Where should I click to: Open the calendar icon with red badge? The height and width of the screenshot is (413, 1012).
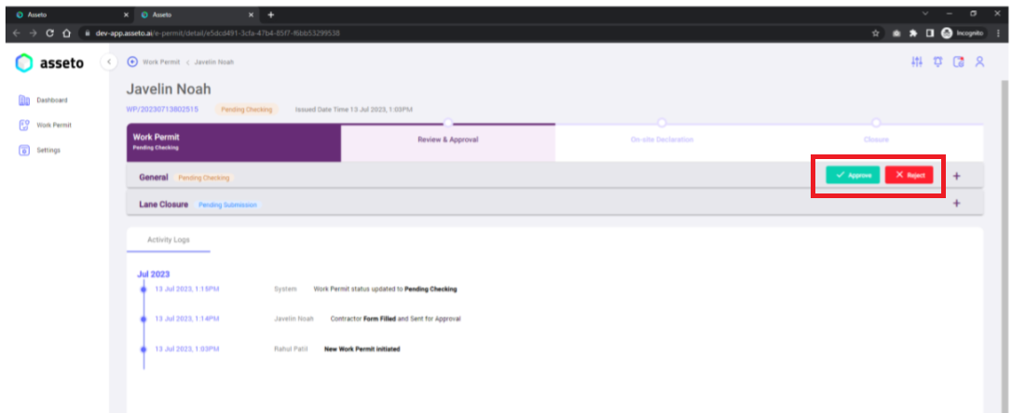tap(959, 61)
